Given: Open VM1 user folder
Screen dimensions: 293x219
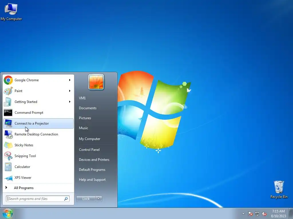Looking at the screenshot, I should (x=82, y=98).
